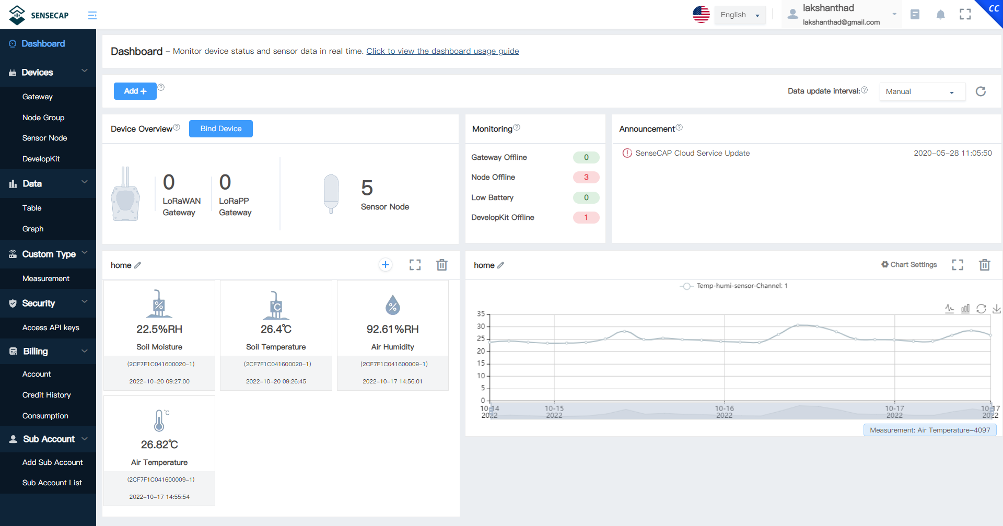Click help icon next to Add button
Screen dimensions: 1003x526
click(161, 87)
